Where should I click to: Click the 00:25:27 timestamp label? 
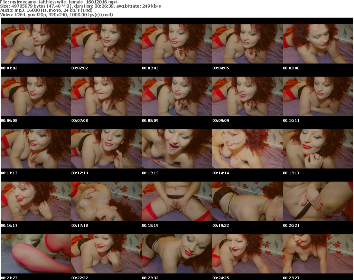[x=291, y=278]
